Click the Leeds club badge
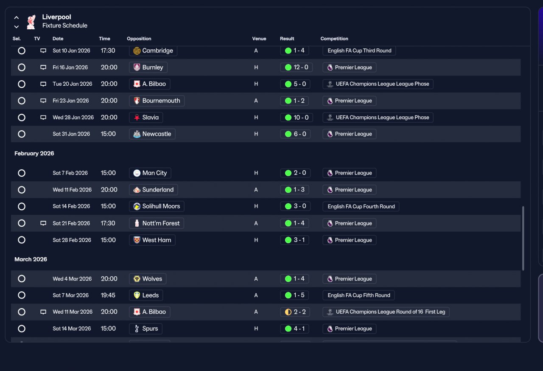Image resolution: width=543 pixels, height=371 pixels. [x=137, y=295]
